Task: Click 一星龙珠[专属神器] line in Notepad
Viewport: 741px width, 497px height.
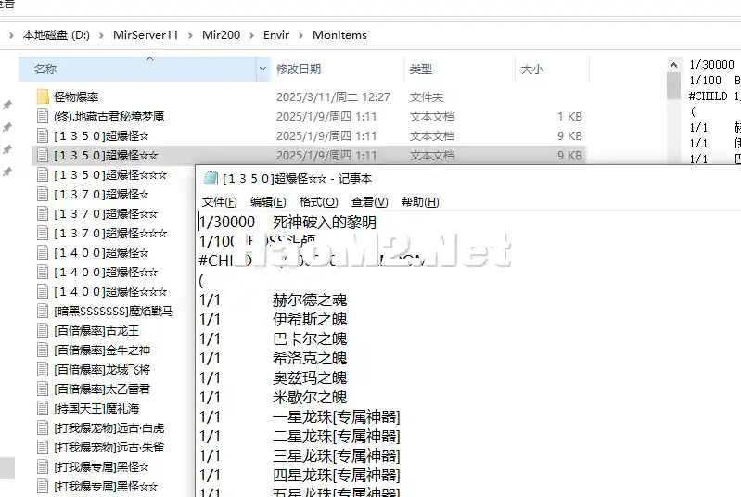Action: 336,416
